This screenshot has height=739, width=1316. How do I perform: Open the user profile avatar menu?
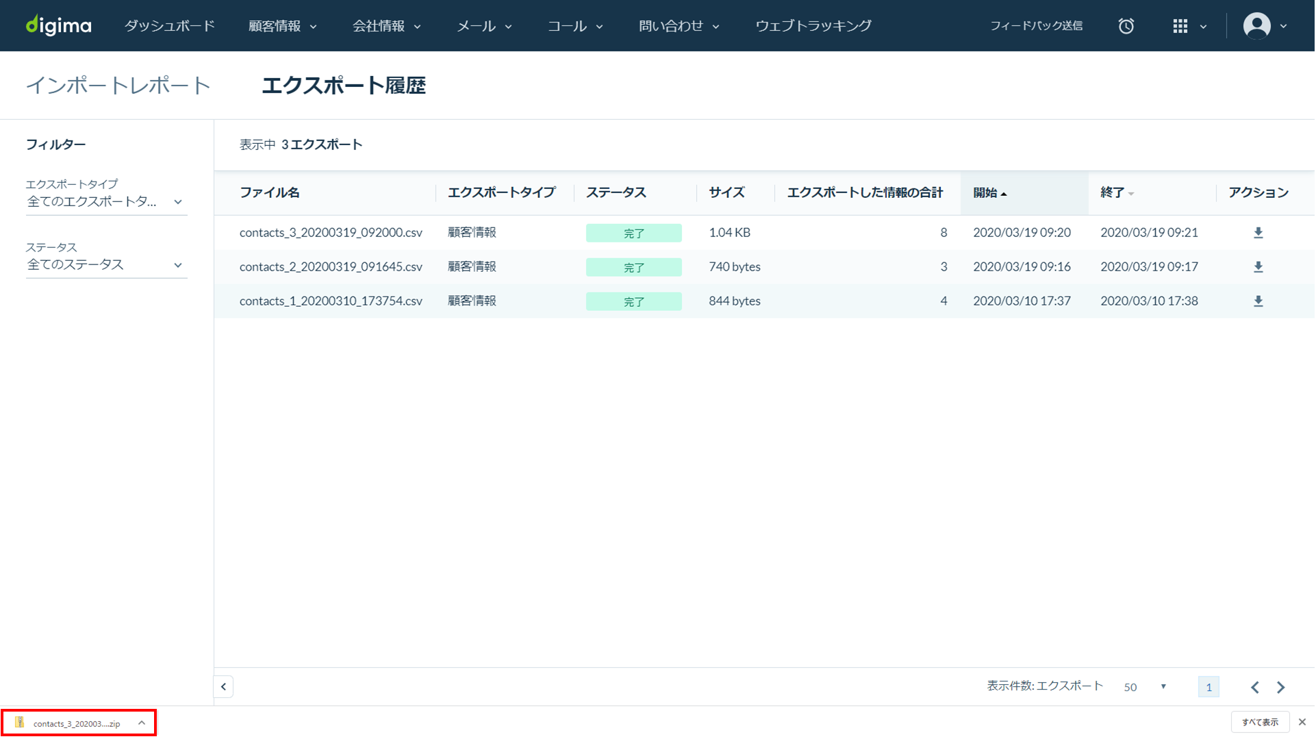coord(1257,26)
